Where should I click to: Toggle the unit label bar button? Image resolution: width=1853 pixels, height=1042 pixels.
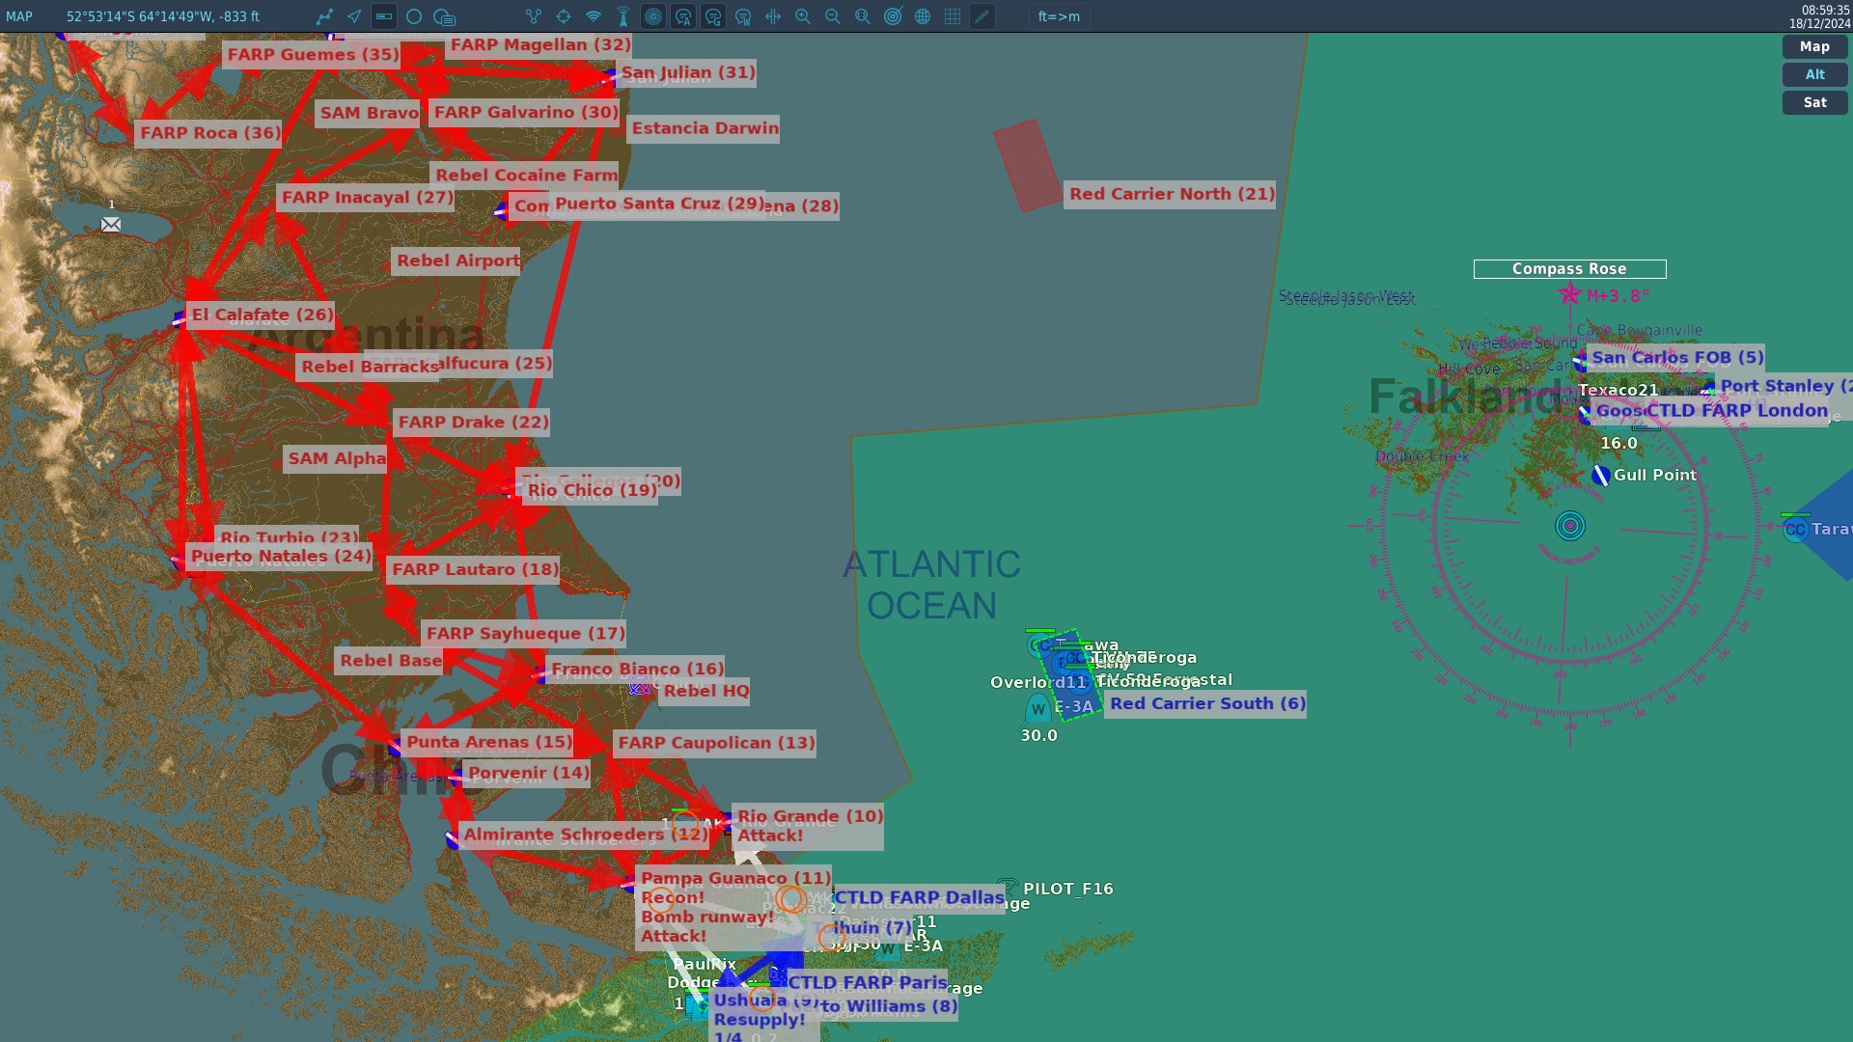[x=384, y=16]
